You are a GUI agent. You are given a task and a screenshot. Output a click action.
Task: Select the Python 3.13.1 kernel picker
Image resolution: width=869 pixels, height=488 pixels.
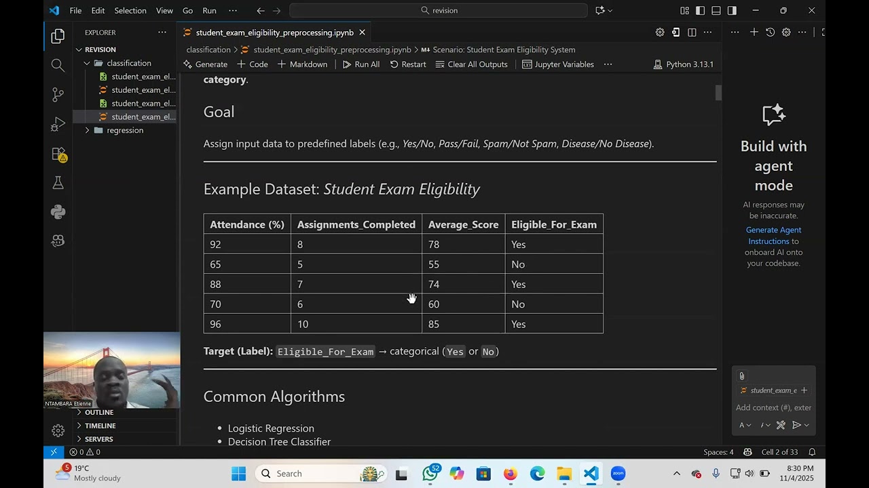683,64
